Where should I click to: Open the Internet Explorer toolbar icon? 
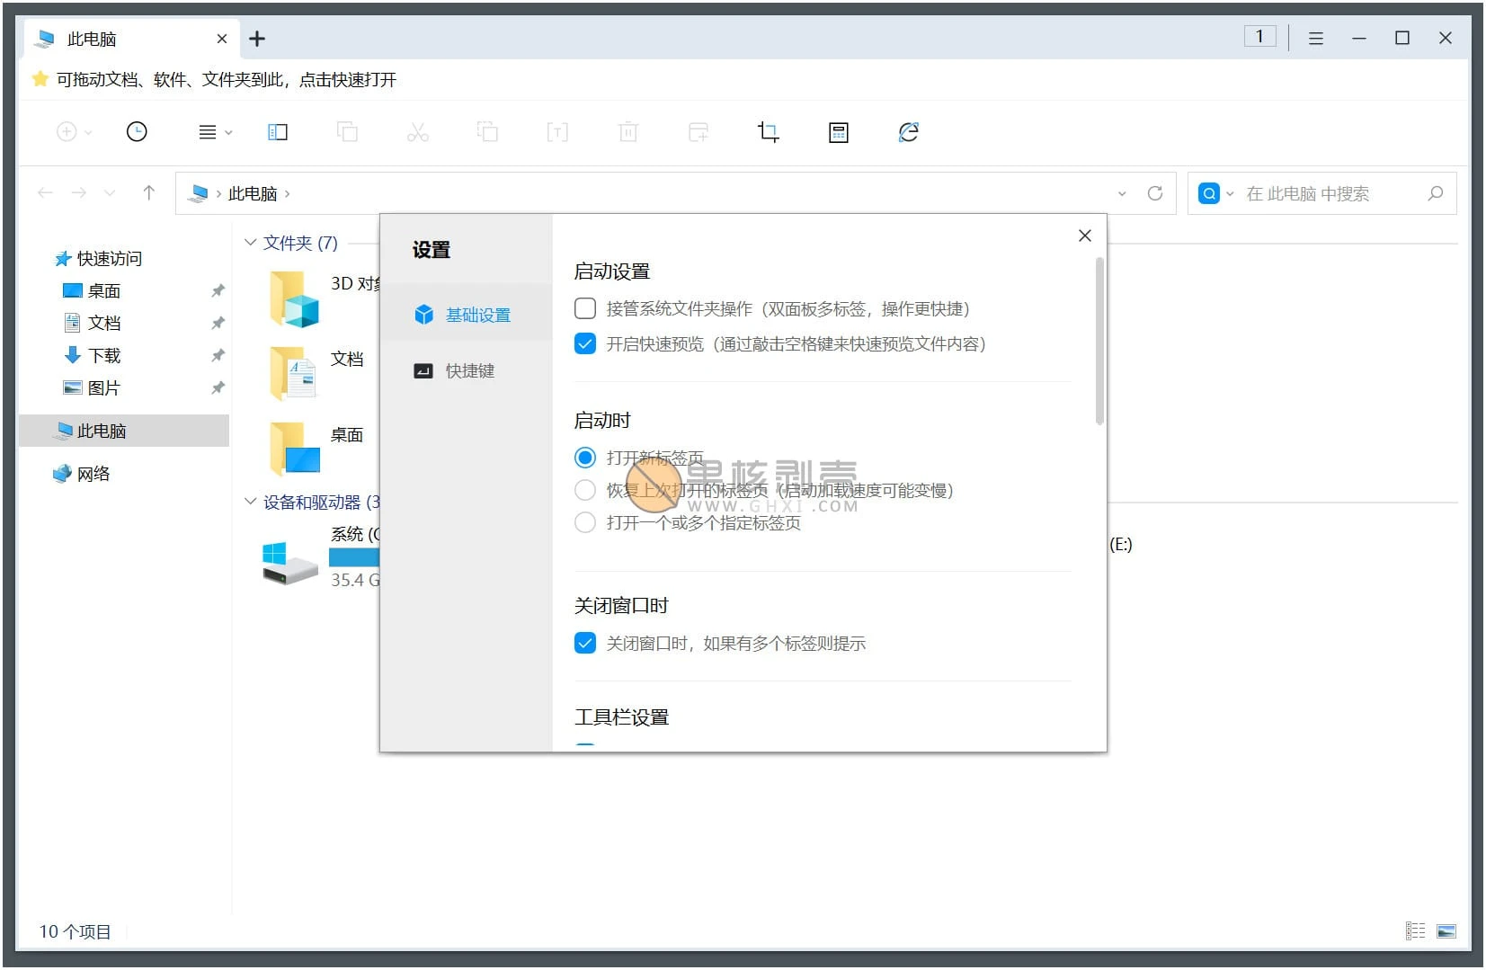point(908,132)
